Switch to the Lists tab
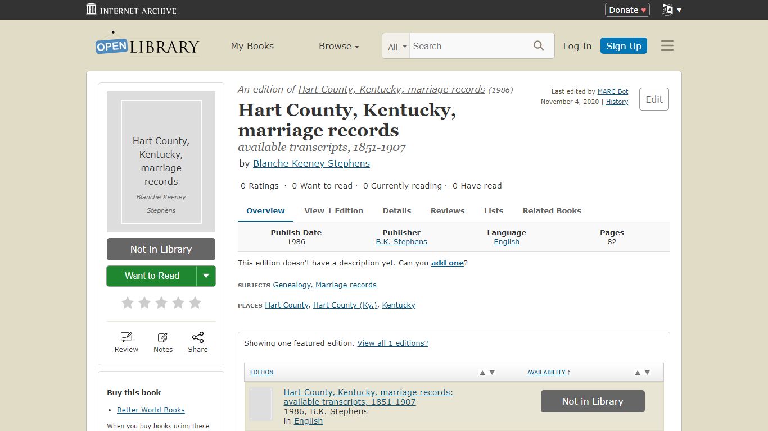This screenshot has width=768, height=431. 494,210
